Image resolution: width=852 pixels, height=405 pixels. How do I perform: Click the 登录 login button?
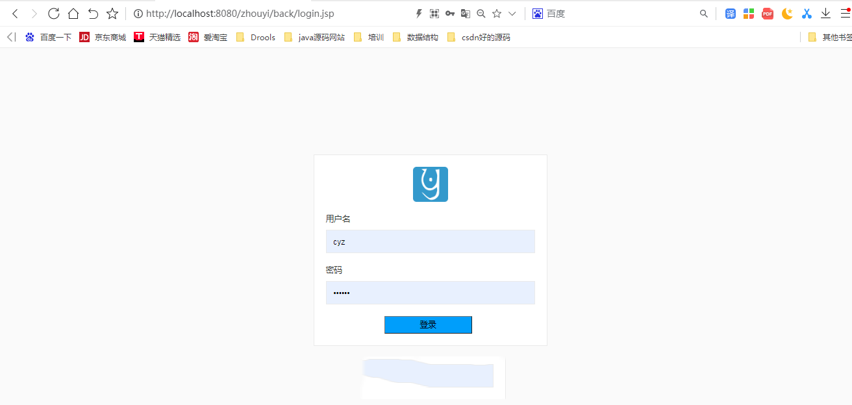click(428, 325)
